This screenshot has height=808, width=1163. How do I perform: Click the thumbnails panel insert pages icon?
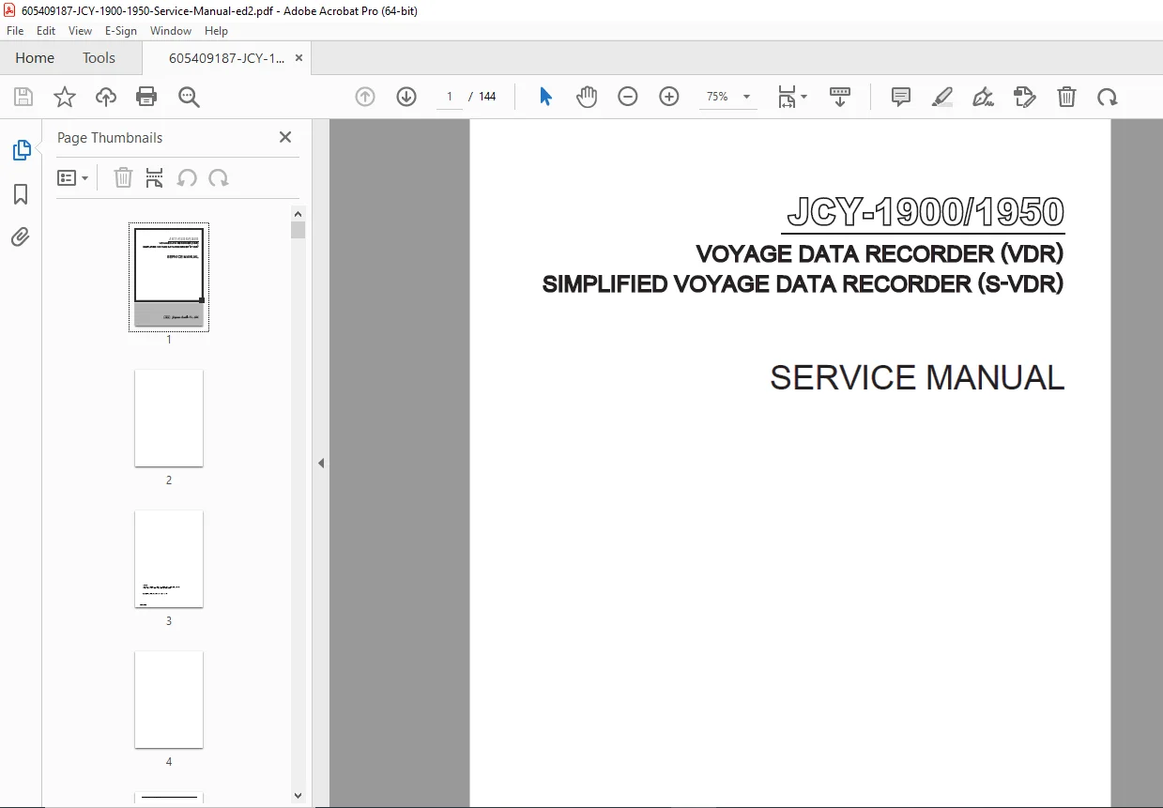pyautogui.click(x=155, y=177)
